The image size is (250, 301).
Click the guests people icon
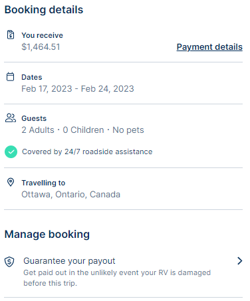(x=11, y=118)
